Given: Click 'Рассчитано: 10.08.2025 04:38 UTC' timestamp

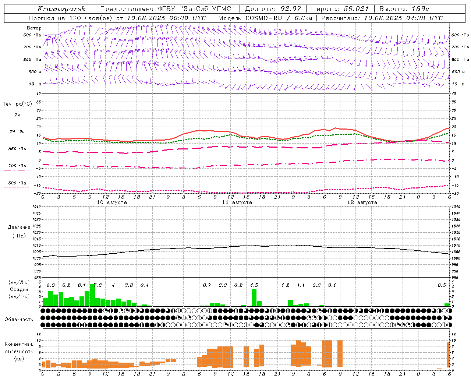Looking at the screenshot, I should click(382, 18).
